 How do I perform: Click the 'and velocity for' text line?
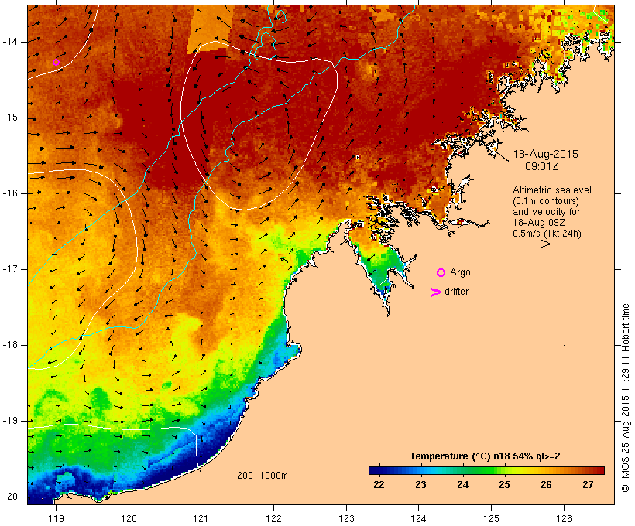(546, 212)
